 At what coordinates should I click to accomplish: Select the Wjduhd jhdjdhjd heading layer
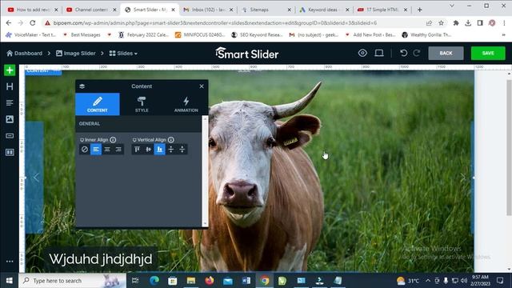(x=101, y=259)
